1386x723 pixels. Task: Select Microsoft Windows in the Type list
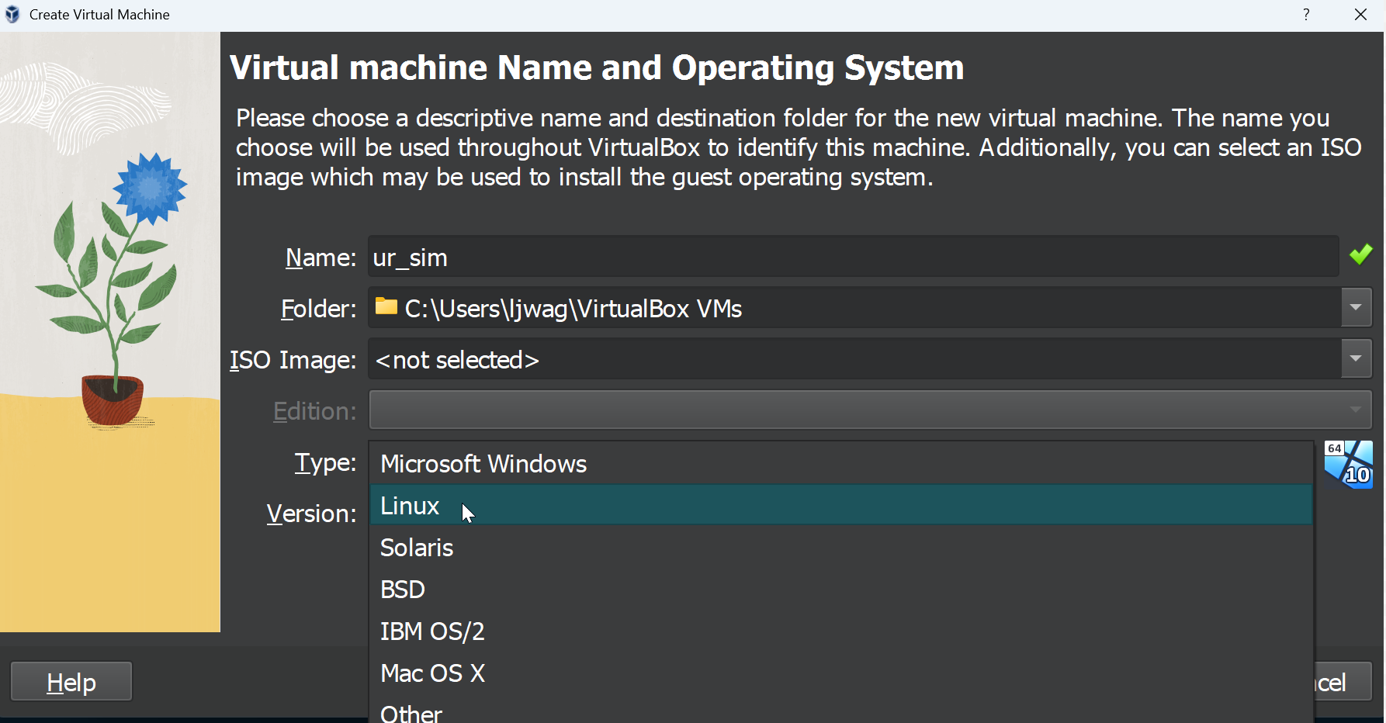click(x=841, y=464)
